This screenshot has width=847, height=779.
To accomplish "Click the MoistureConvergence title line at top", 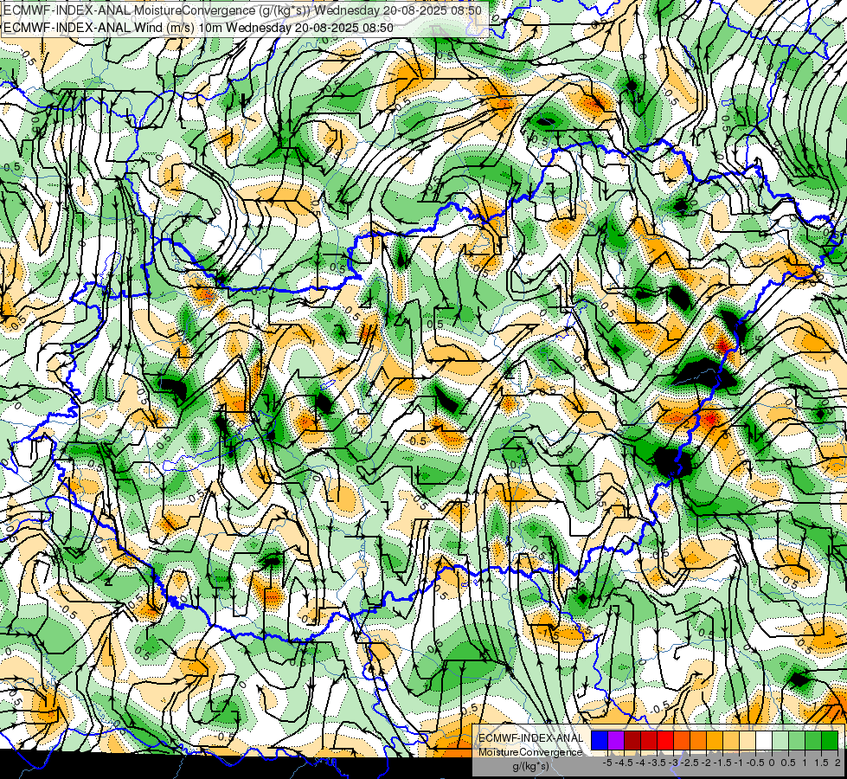I will pos(242,10).
